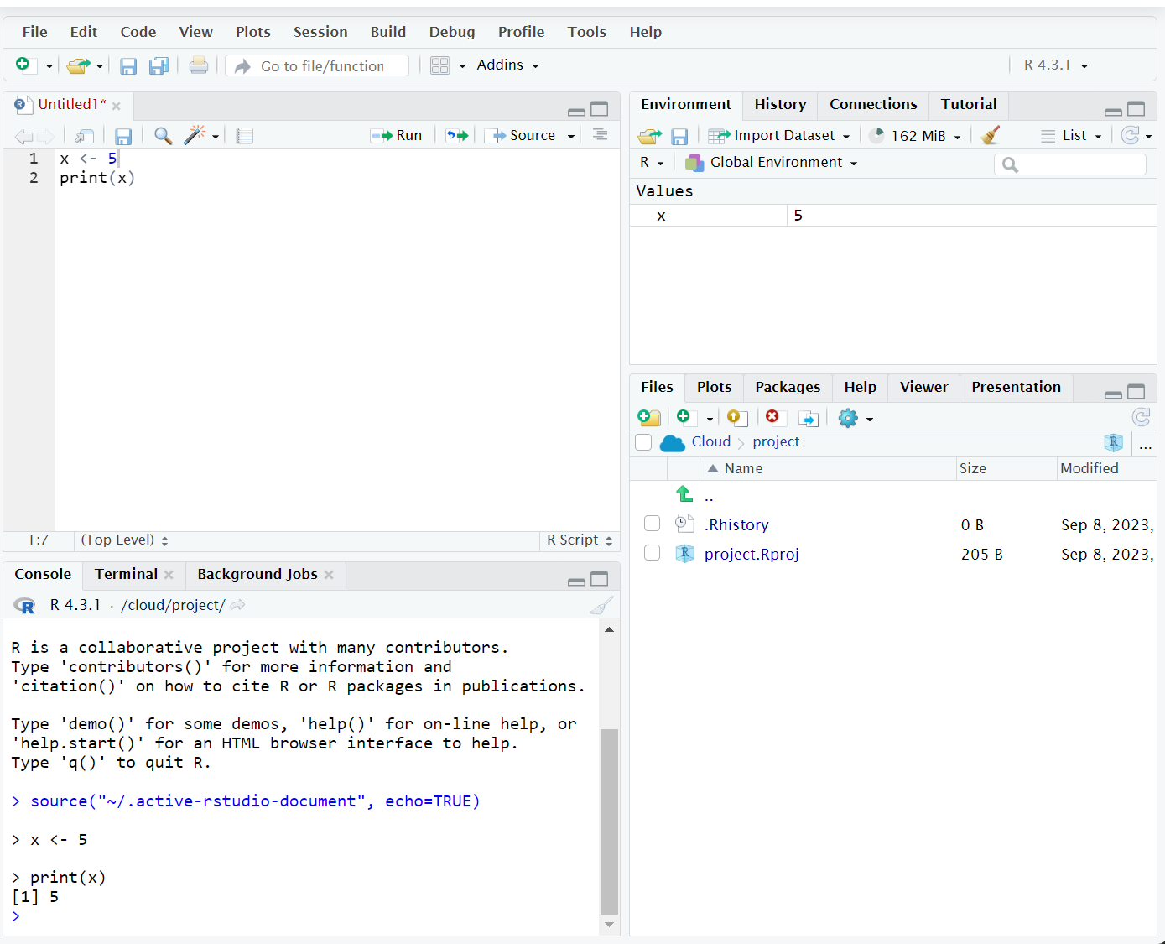The image size is (1165, 944).
Task: Click the Save All documents icon
Action: tap(159, 65)
